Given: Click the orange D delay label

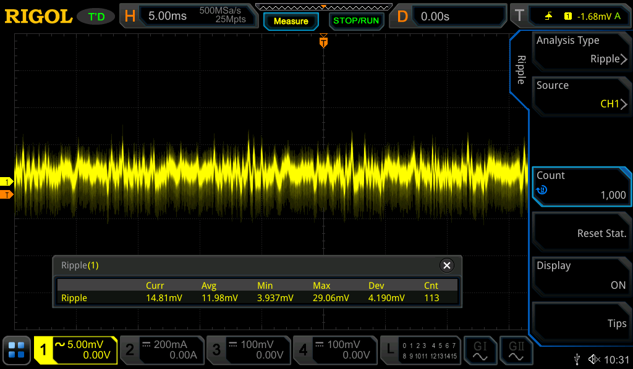Looking at the screenshot, I should (x=402, y=16).
